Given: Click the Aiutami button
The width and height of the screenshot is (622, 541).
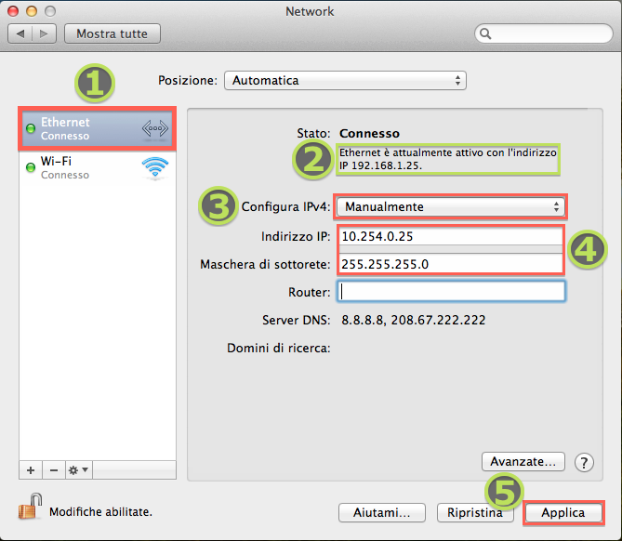Looking at the screenshot, I should (x=388, y=512).
